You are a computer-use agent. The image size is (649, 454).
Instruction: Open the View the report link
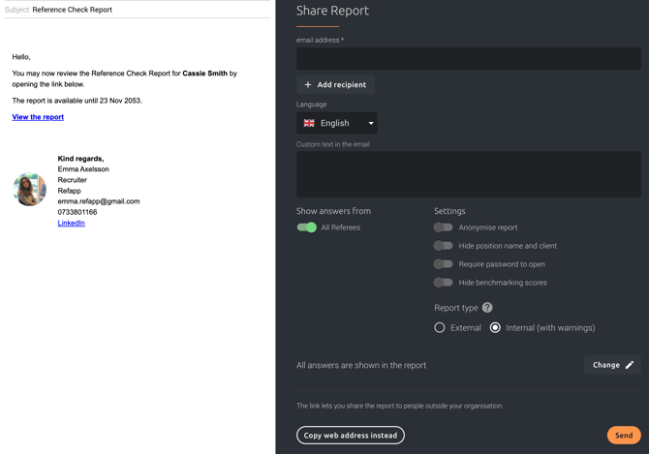[38, 117]
